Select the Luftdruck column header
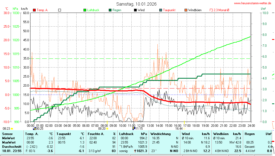 (x=126, y=134)
